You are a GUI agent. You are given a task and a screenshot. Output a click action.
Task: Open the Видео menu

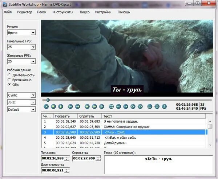point(85,12)
